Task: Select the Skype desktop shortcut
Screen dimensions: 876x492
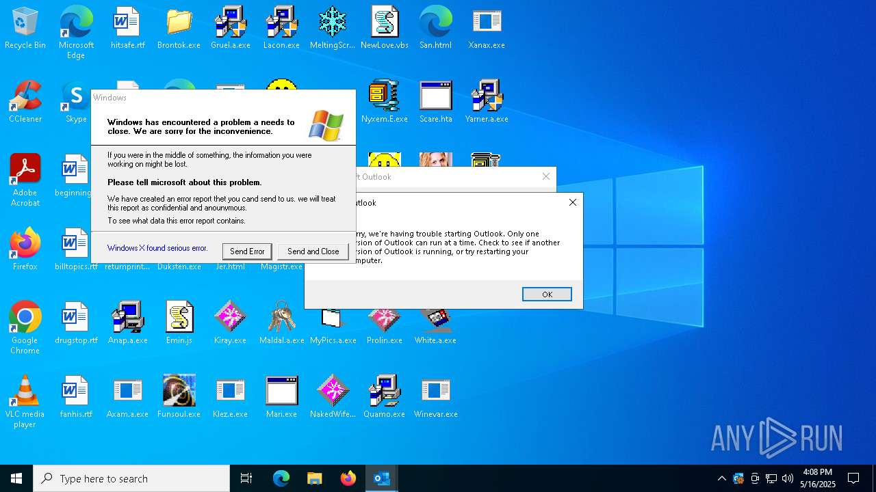Action: (x=76, y=102)
